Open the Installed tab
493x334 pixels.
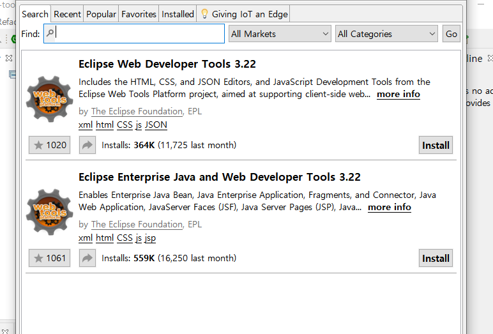[x=178, y=14]
